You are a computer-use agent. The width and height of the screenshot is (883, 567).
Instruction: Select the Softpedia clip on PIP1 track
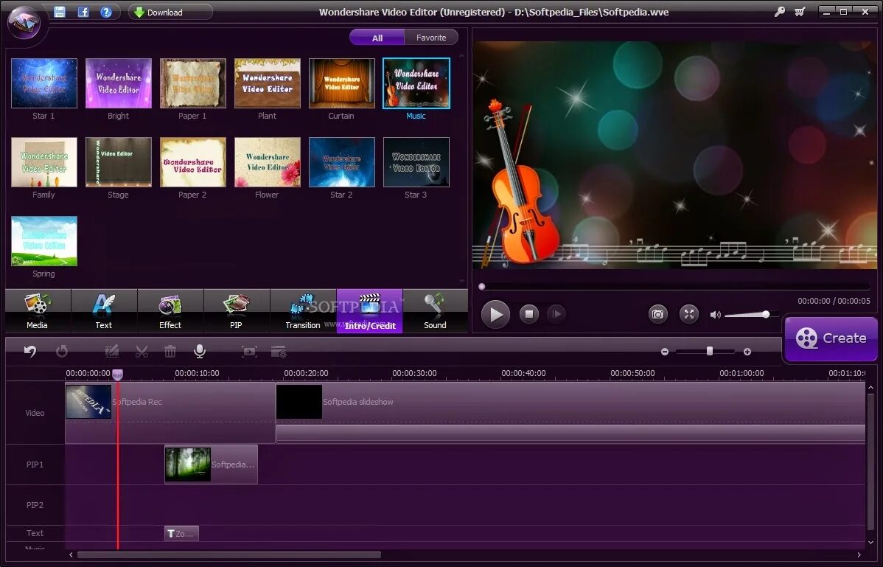click(212, 465)
